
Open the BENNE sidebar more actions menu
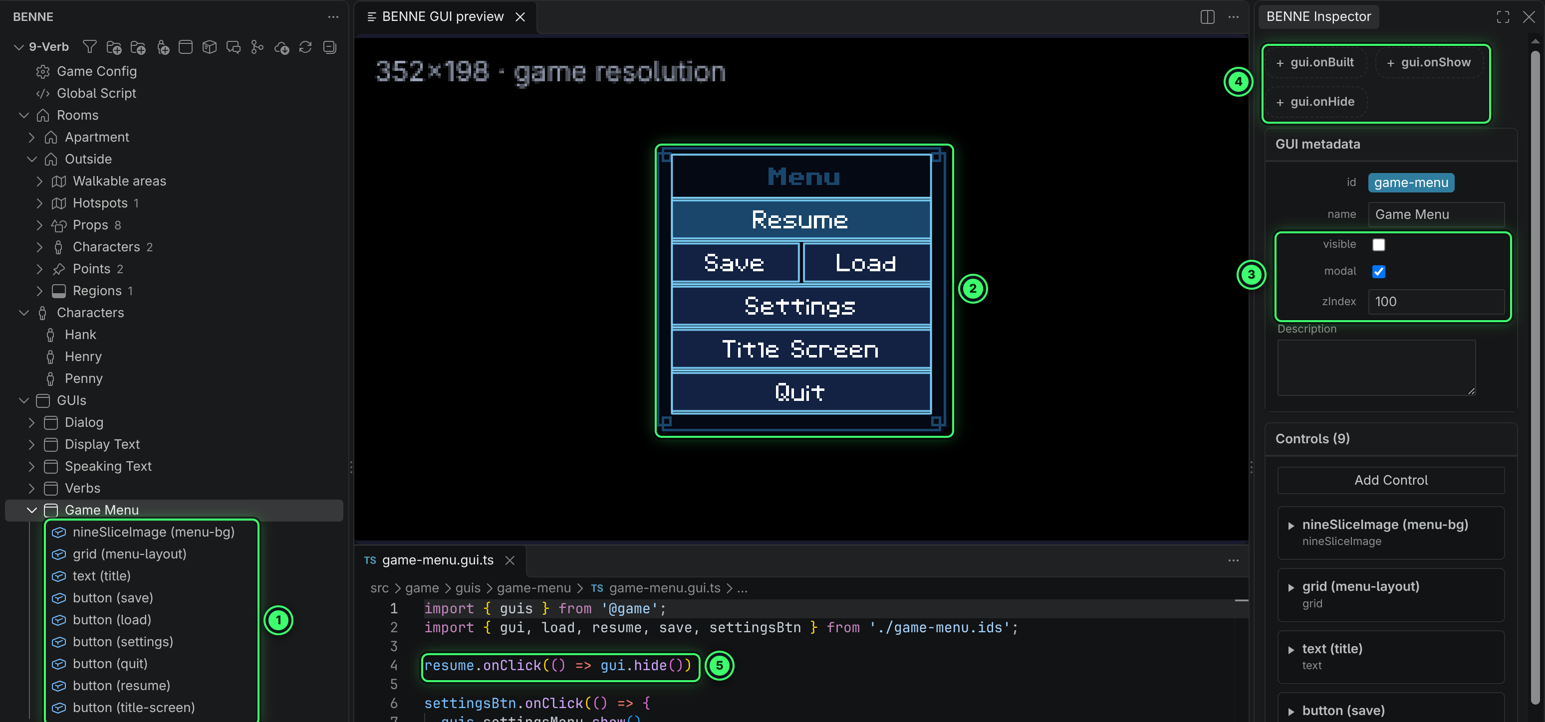333,17
